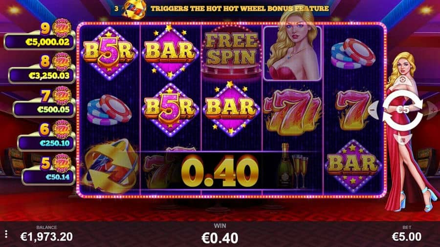Image resolution: width=440 pixels, height=247 pixels.
Task: Click the poker chips symbol on reel five
Action: pos(352,53)
